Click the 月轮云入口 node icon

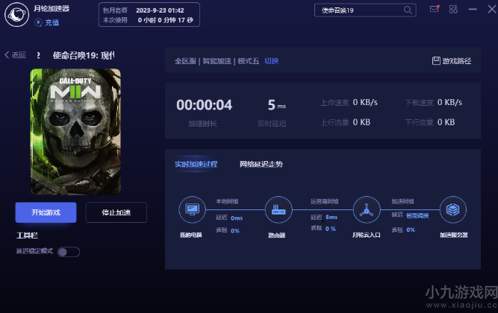(x=367, y=209)
